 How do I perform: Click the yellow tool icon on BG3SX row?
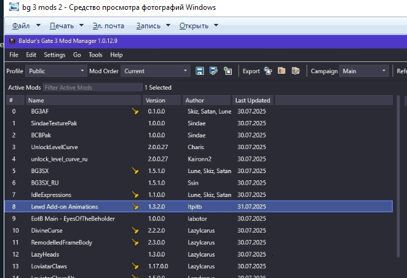(135, 171)
